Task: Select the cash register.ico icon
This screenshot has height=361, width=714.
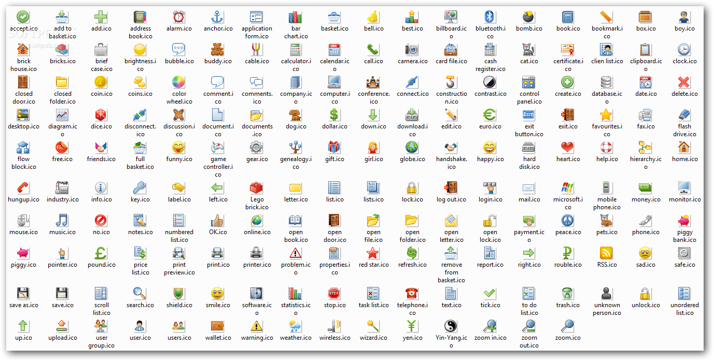Action: click(490, 50)
